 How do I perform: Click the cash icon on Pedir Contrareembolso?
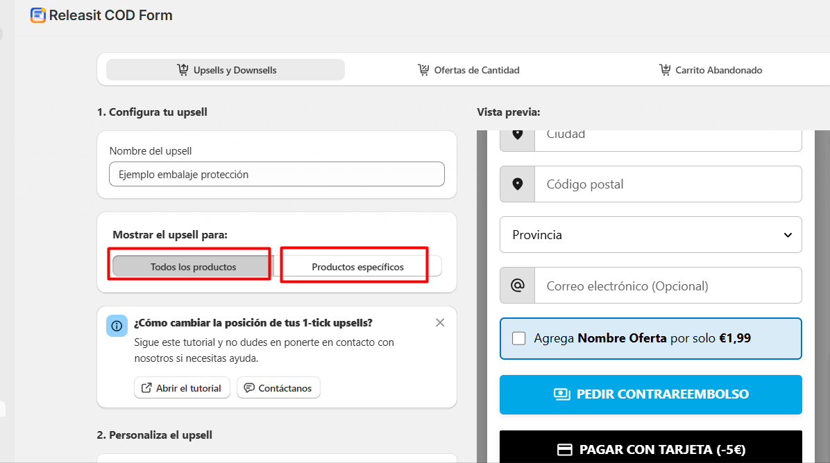pyautogui.click(x=561, y=394)
